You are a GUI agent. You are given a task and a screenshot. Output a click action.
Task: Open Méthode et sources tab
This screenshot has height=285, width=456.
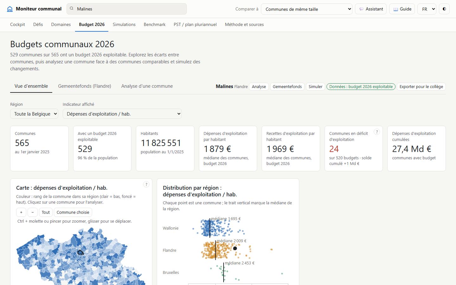(x=244, y=24)
